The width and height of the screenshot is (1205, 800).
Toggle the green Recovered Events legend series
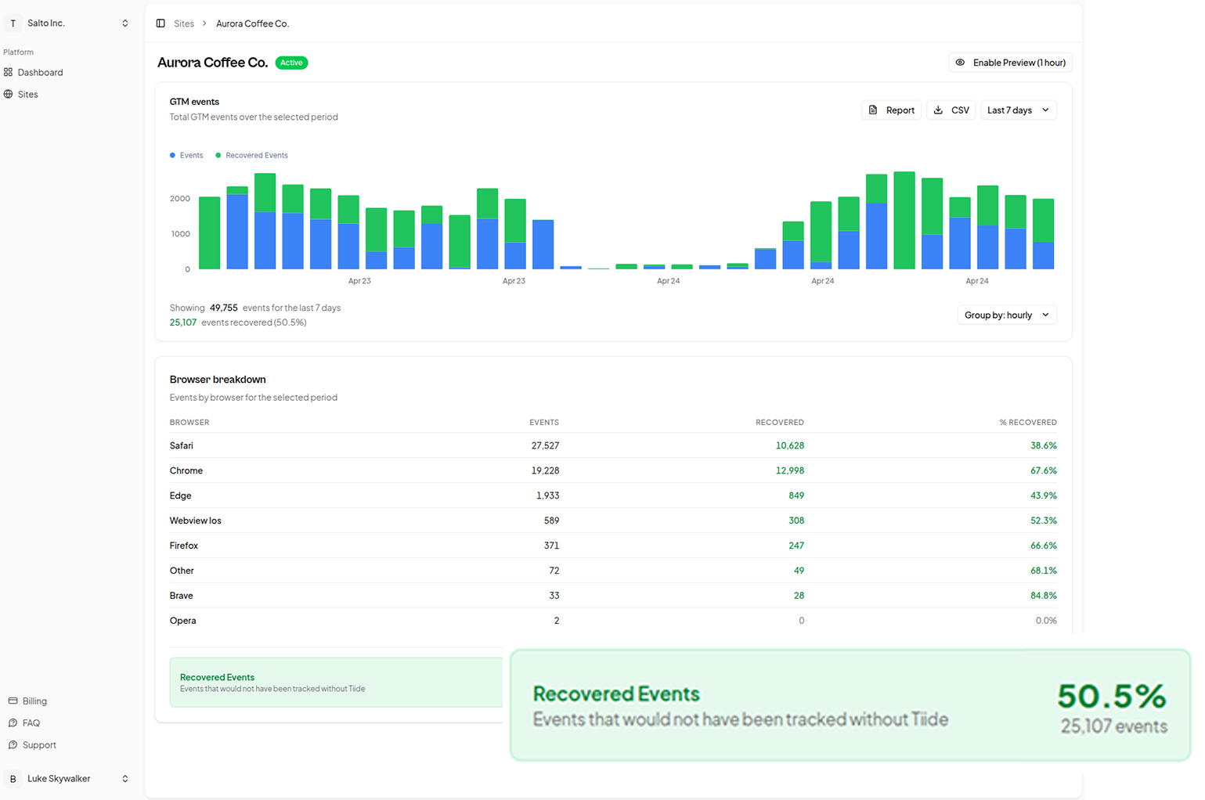click(x=251, y=155)
